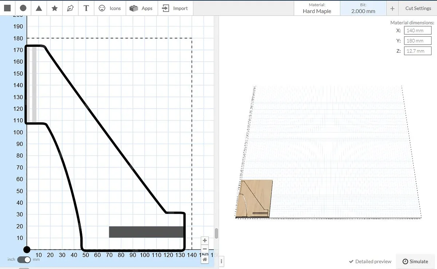Select the Triangle shape tool
The width and height of the screenshot is (437, 269).
(x=39, y=8)
